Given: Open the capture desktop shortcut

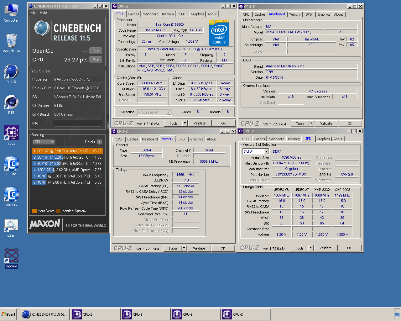Looking at the screenshot, I should click(11, 258).
